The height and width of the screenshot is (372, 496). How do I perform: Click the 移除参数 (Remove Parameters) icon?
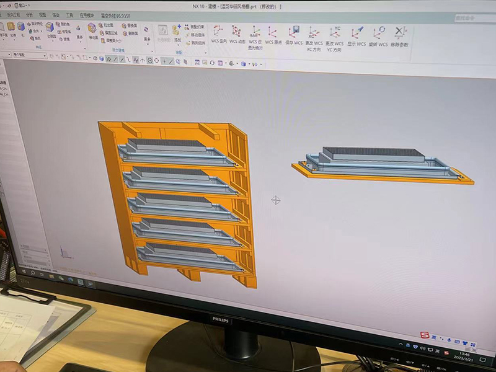400,32
